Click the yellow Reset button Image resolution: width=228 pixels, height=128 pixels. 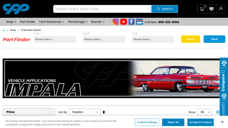coord(190,39)
